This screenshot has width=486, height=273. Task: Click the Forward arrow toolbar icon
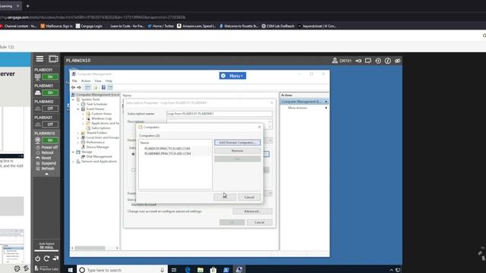[79, 88]
